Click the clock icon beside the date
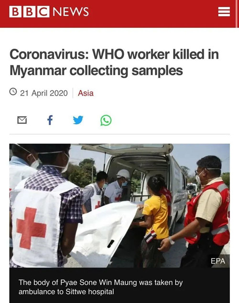The image size is (239, 303). pyautogui.click(x=13, y=91)
